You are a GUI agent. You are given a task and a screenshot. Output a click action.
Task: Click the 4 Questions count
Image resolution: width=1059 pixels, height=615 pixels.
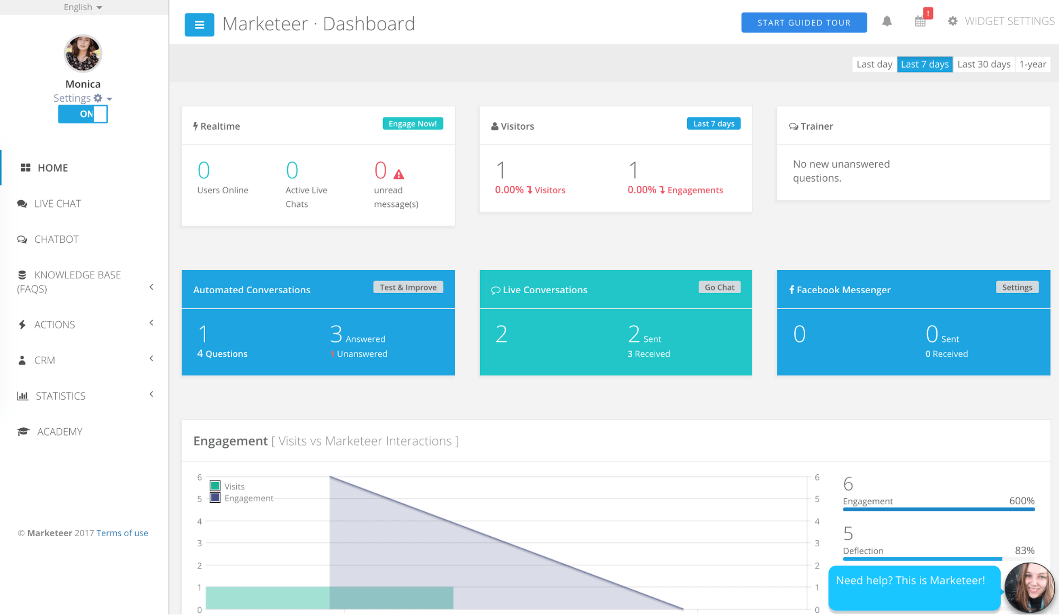tap(222, 354)
